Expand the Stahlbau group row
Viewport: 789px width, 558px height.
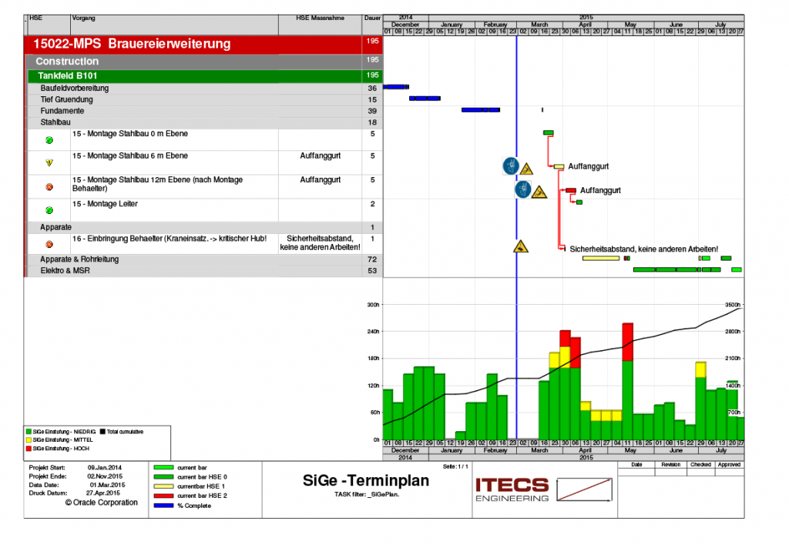[54, 122]
